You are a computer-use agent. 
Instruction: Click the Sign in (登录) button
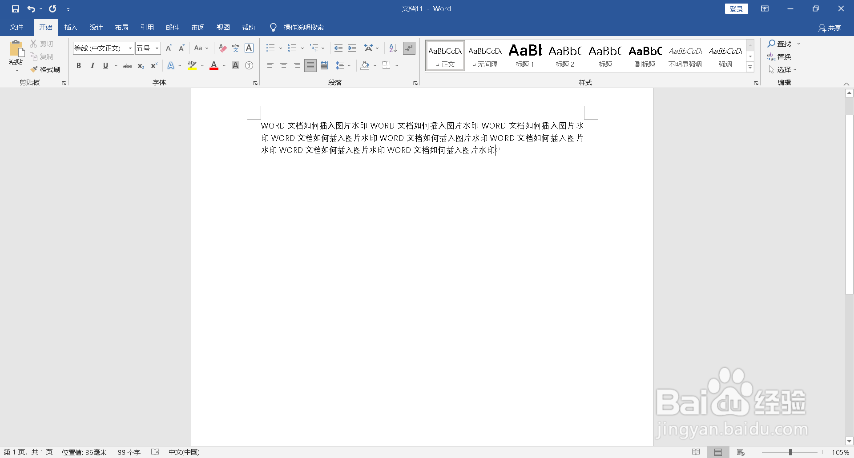coord(737,9)
